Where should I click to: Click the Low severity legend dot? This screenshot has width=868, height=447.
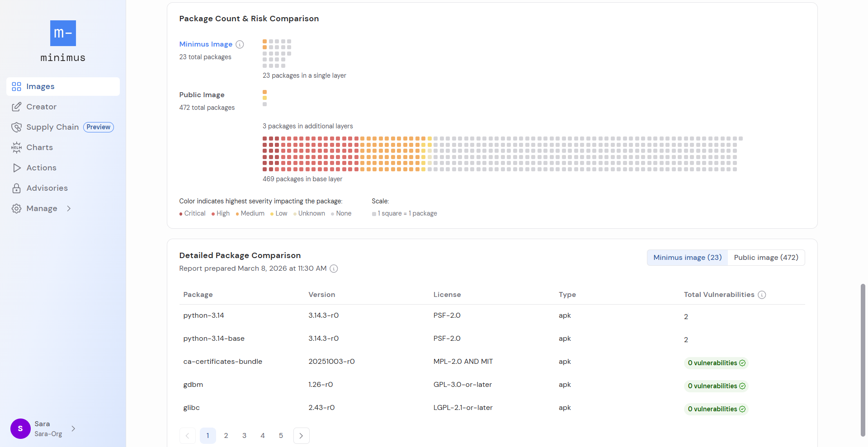[272, 214]
